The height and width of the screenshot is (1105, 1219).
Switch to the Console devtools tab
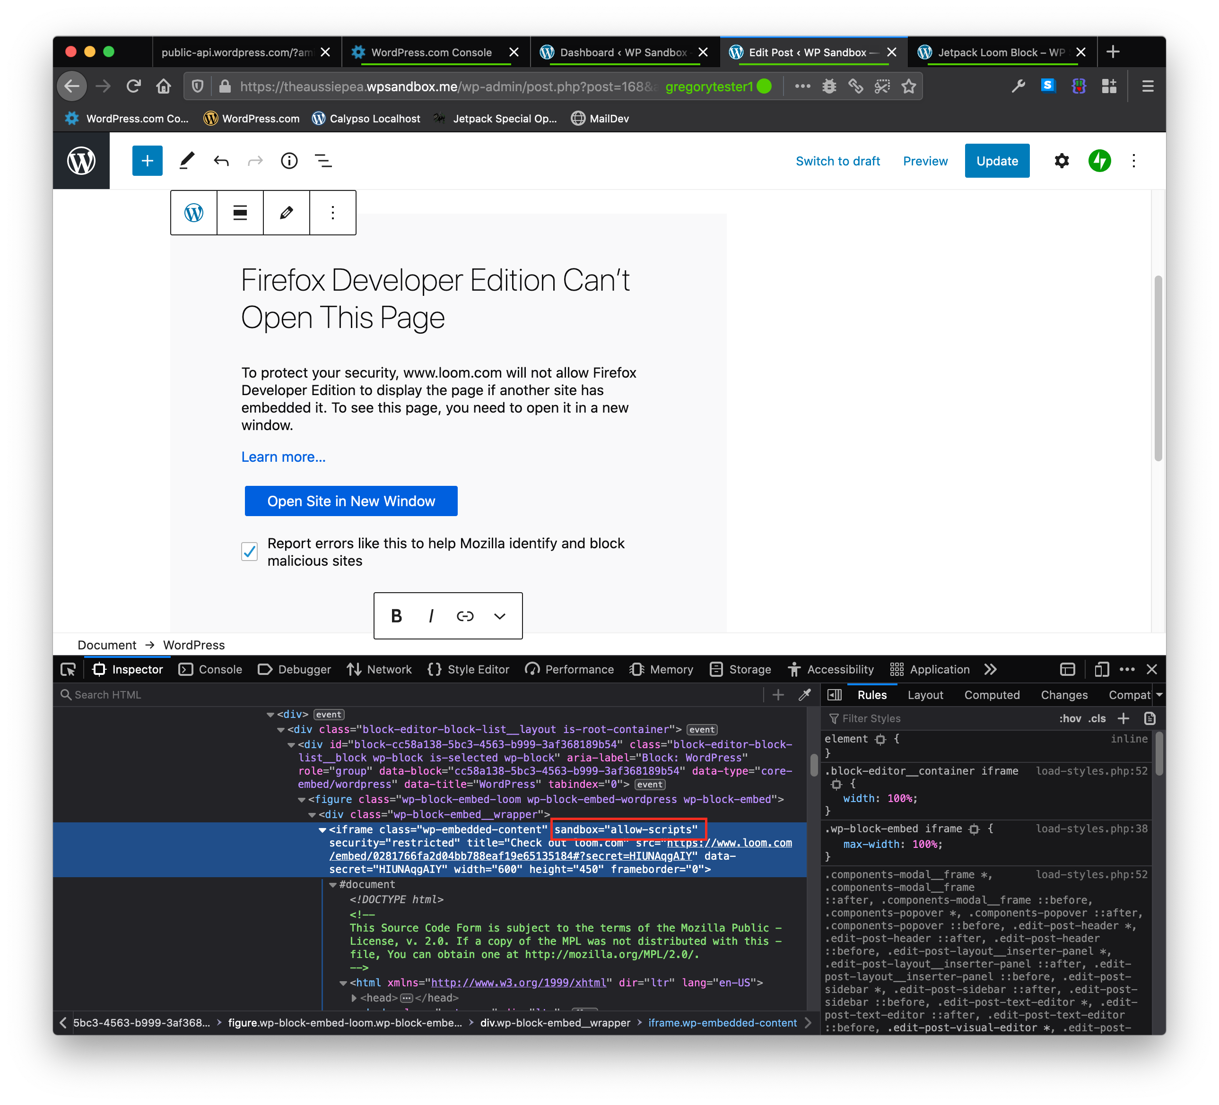211,669
